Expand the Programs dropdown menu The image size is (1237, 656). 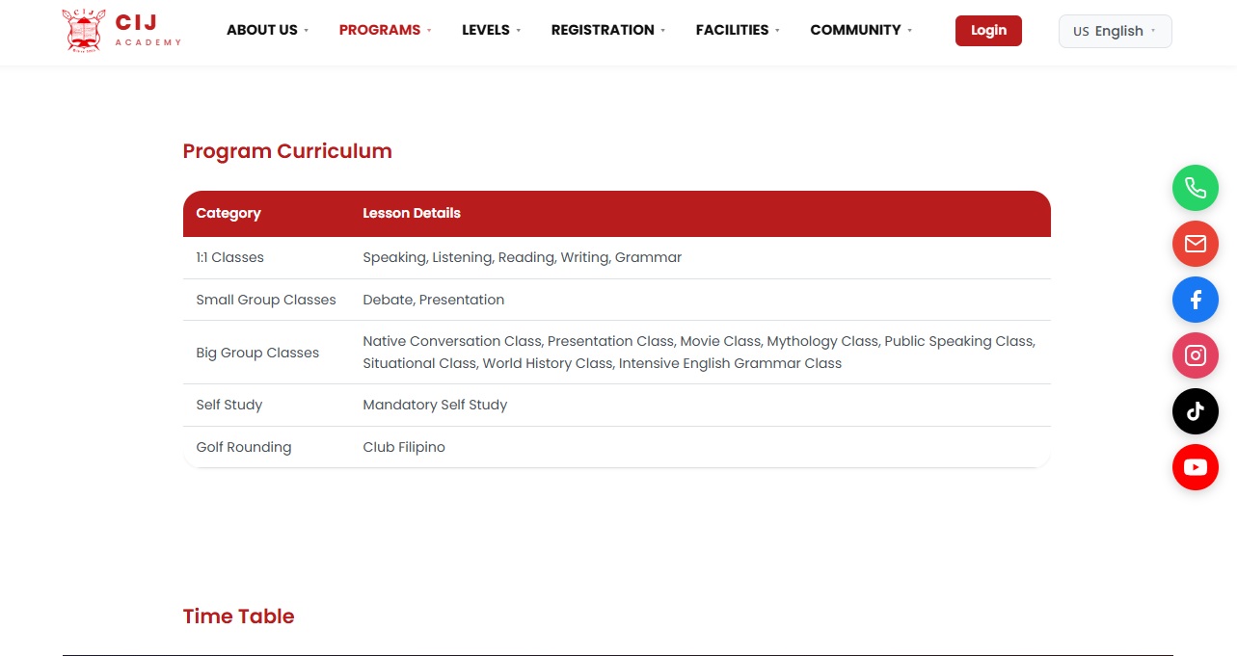coord(386,30)
